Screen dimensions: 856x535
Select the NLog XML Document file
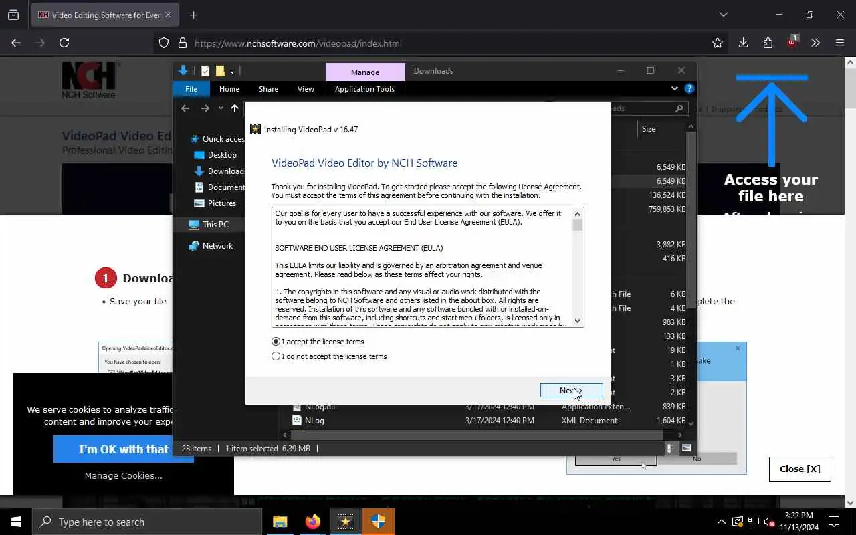pyautogui.click(x=488, y=421)
